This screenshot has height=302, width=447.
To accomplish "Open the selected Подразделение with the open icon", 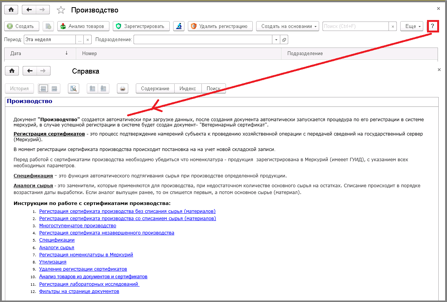I will tap(284, 40).
